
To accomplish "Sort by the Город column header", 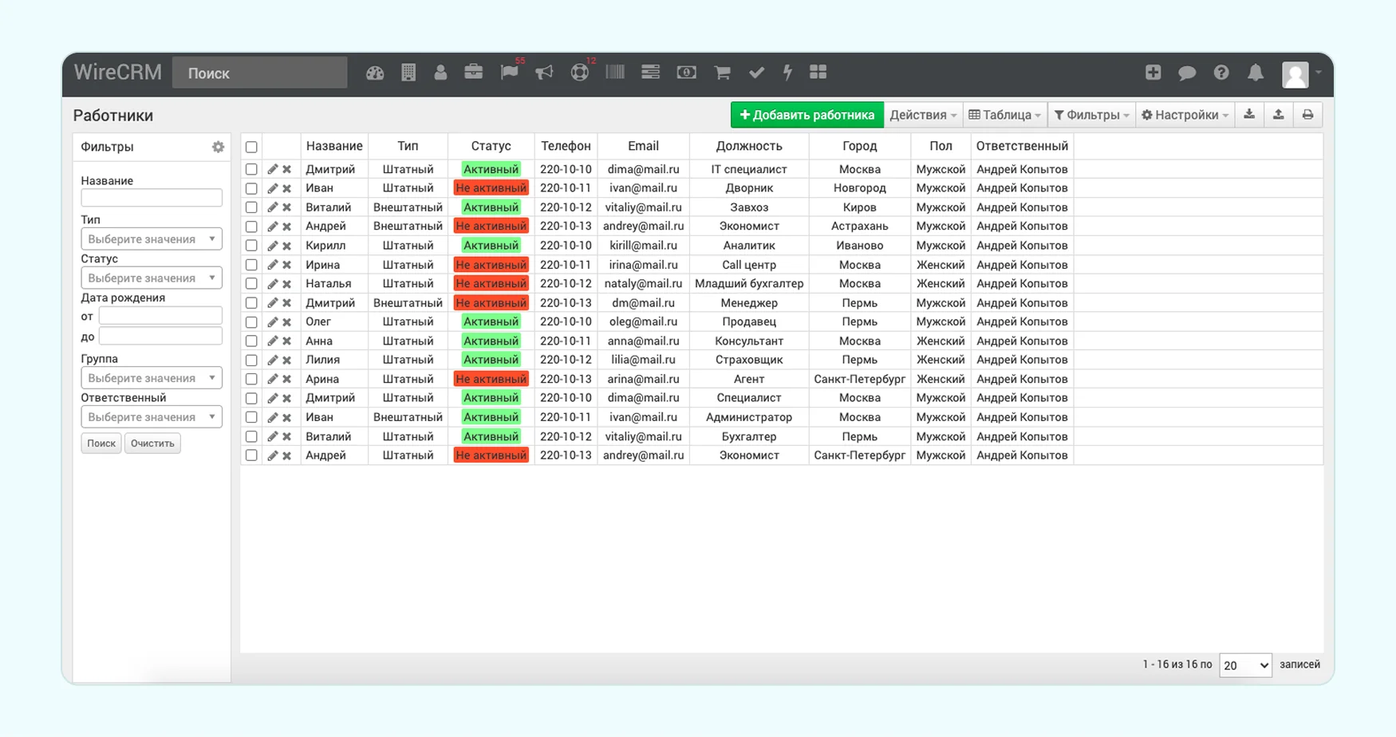I will click(859, 146).
